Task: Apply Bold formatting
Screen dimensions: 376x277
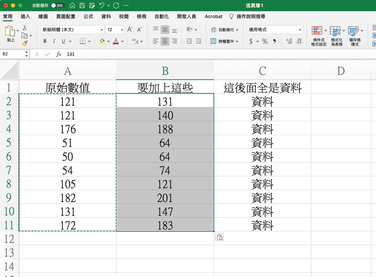Action: tap(45, 41)
